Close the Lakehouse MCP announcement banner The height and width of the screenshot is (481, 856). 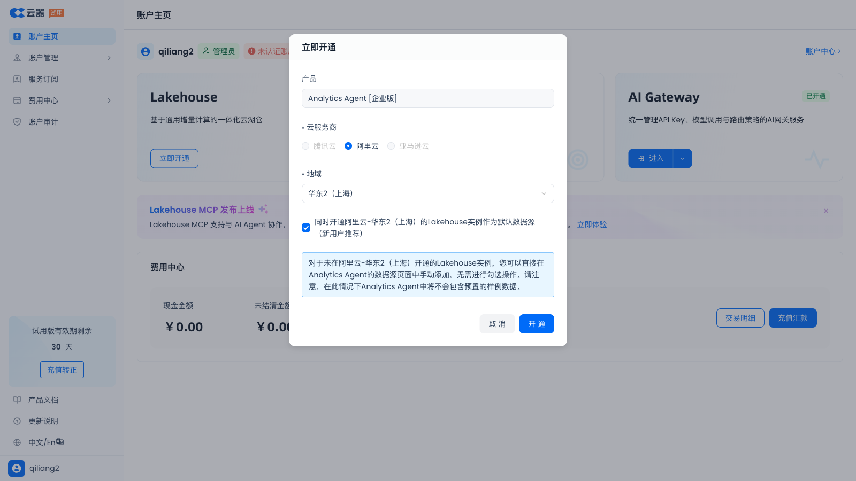(826, 211)
